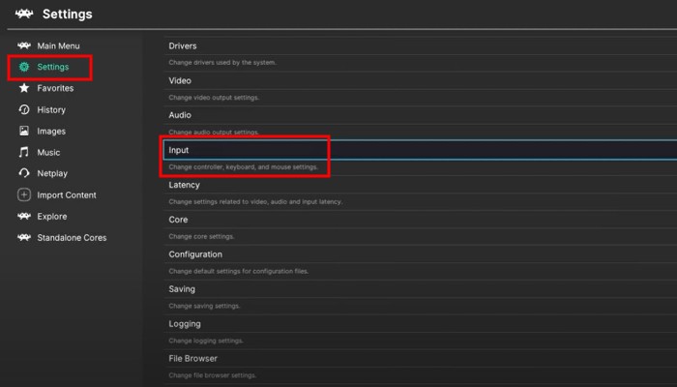
Task: Click the green Settings gear icon
Action: [24, 67]
